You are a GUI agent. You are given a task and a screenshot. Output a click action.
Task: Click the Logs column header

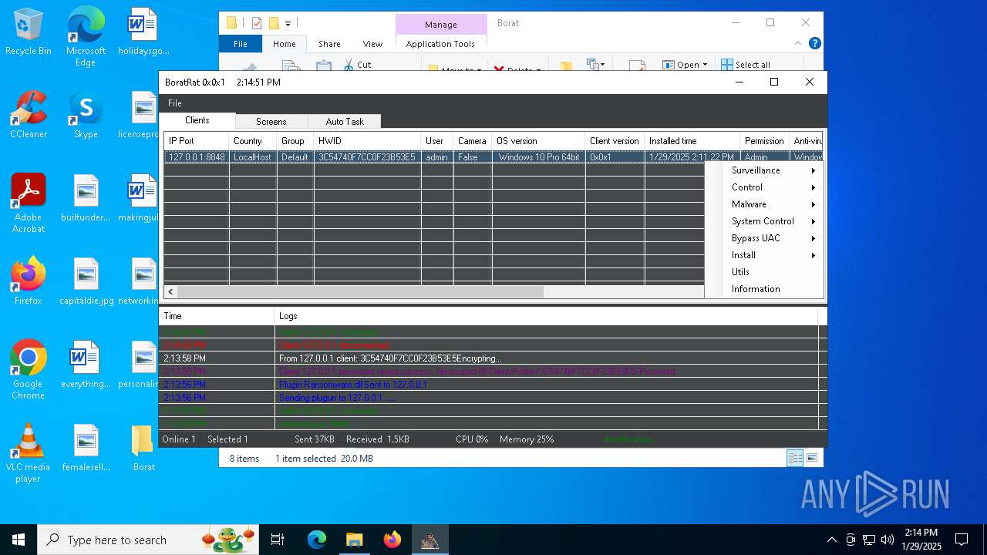[546, 316]
